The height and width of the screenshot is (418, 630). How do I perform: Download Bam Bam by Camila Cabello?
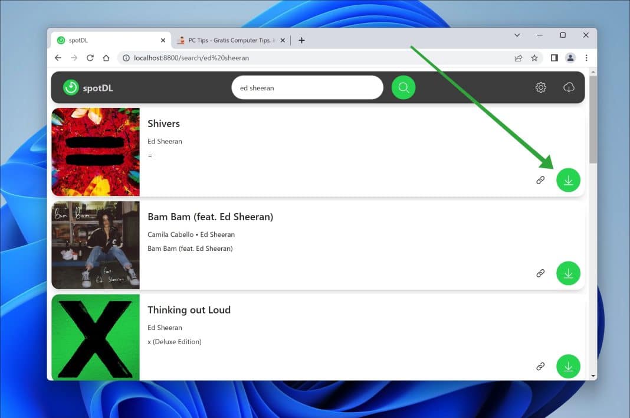point(568,273)
